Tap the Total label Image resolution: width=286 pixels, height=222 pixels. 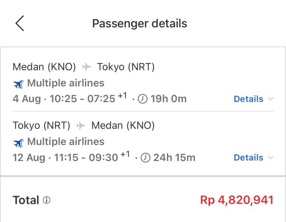tap(26, 200)
